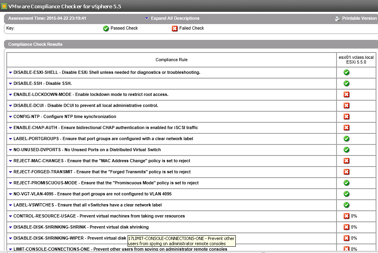Click passed status icon for LABEL-PORTGROUPS
The height and width of the screenshot is (253, 378).
(x=346, y=139)
